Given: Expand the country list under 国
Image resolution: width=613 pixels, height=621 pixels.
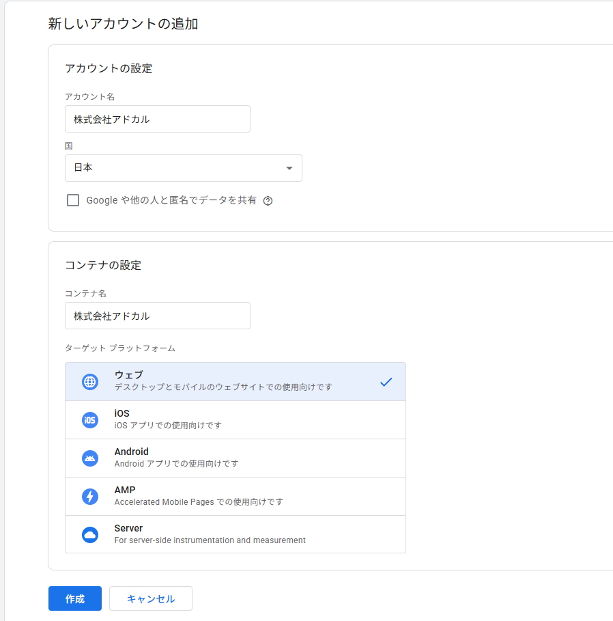Looking at the screenshot, I should click(183, 168).
